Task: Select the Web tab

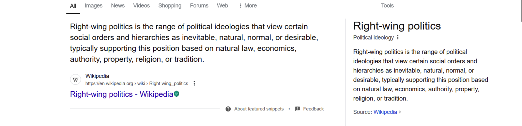Action: click(223, 6)
